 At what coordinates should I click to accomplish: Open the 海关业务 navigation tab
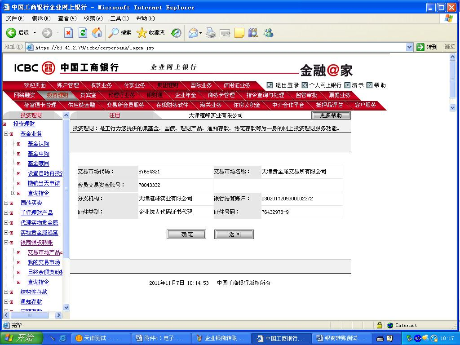tap(211, 105)
